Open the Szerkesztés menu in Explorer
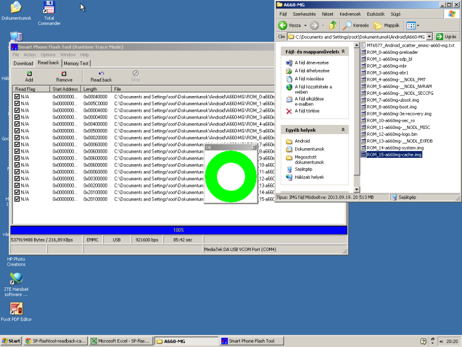 [x=304, y=14]
